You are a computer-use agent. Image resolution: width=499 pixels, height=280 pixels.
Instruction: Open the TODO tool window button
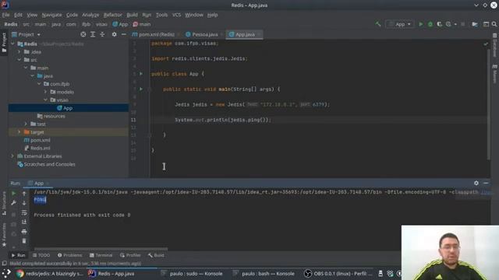pyautogui.click(x=41, y=255)
